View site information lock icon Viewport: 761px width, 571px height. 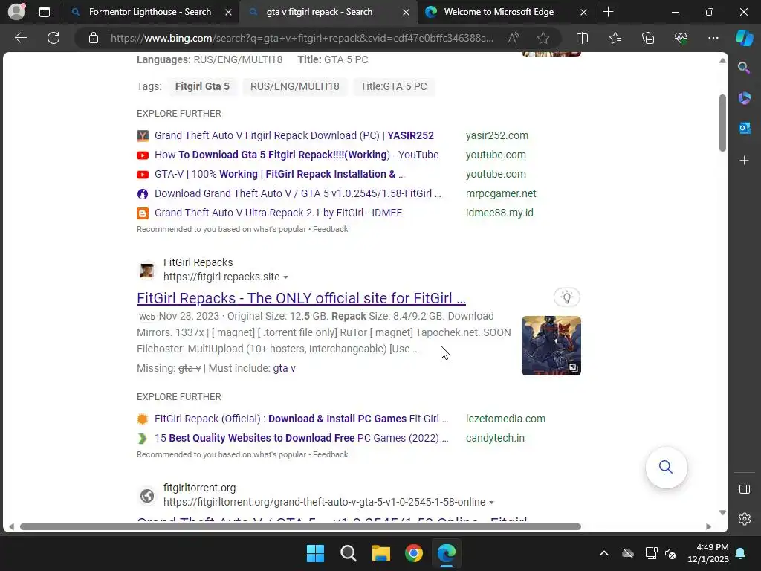(94, 38)
